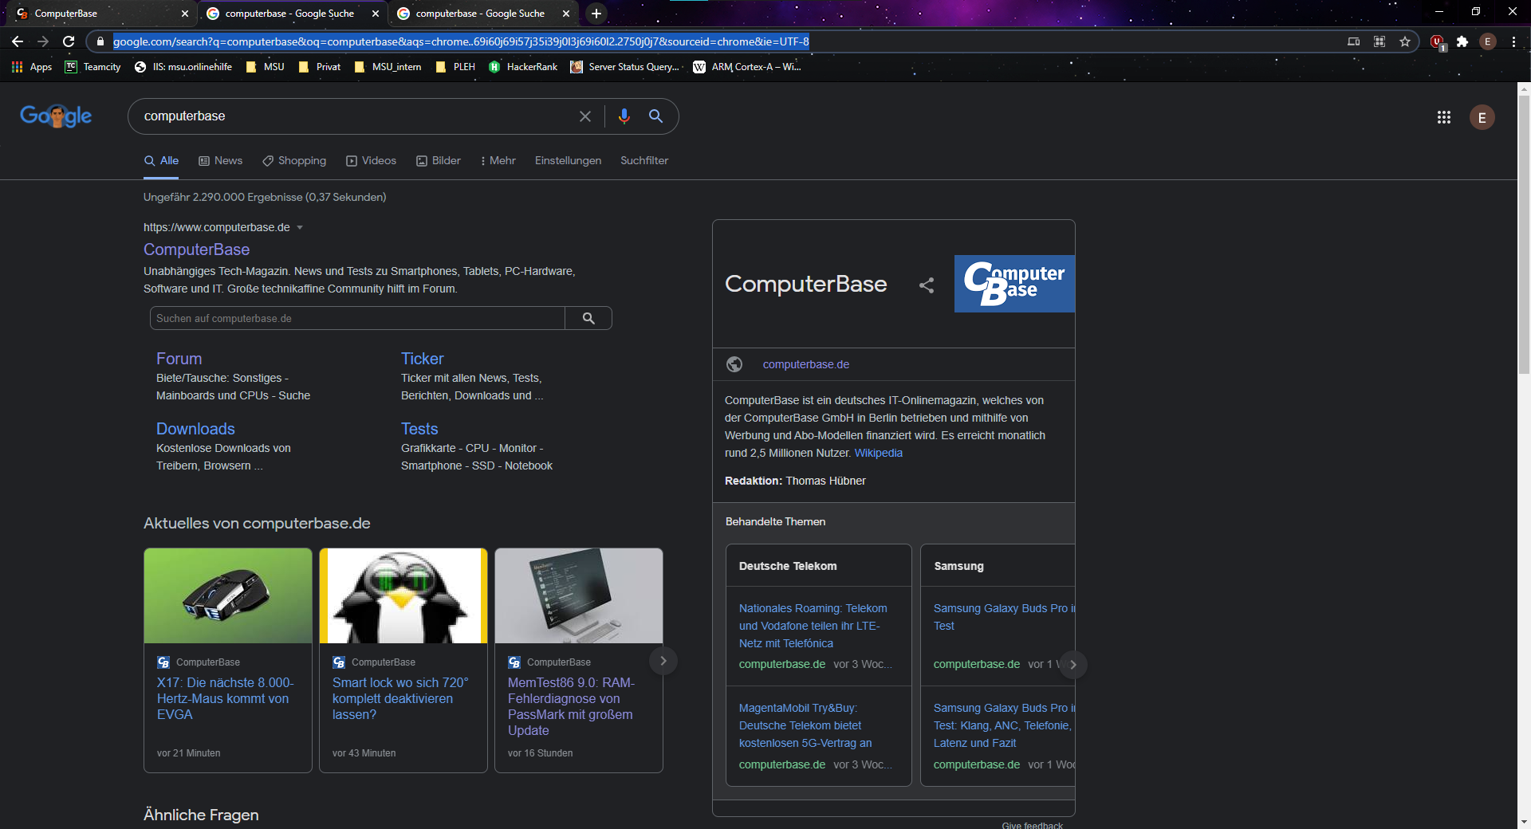Viewport: 1531px width, 829px height.
Task: Click the cast/media icon in address bar
Action: [x=1354, y=41]
